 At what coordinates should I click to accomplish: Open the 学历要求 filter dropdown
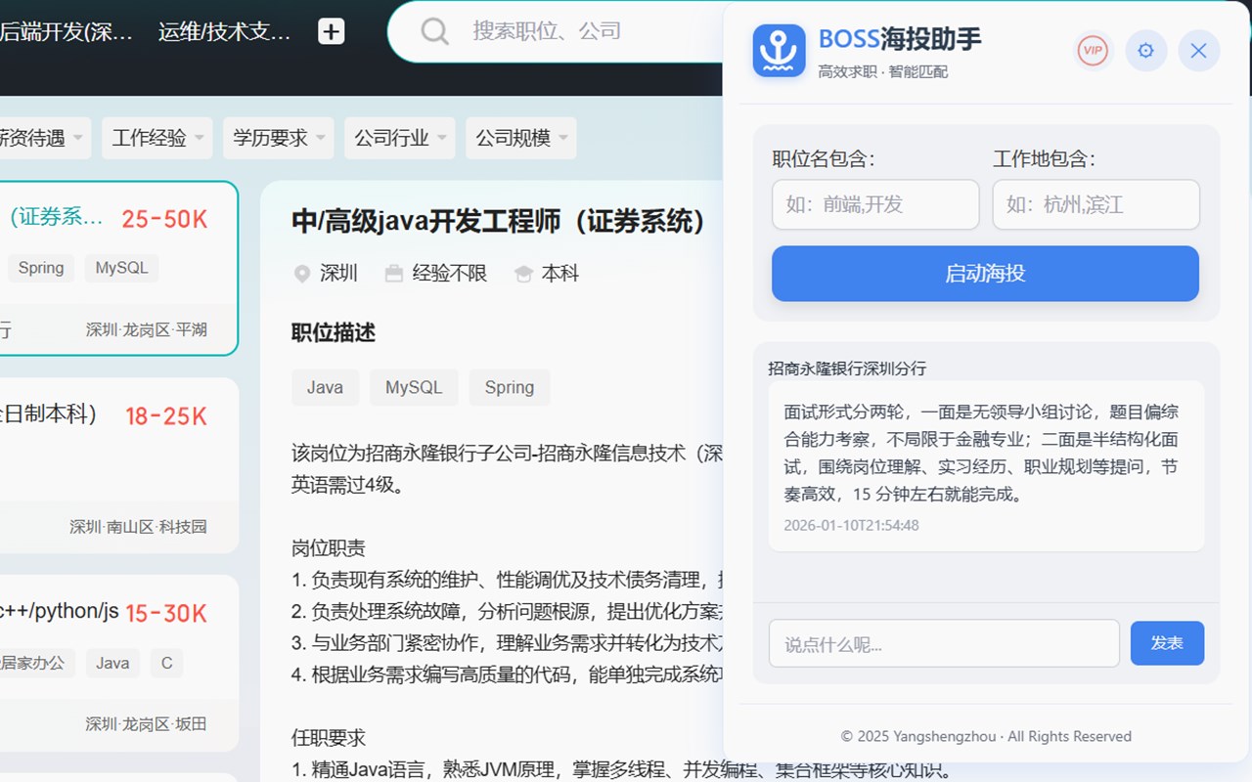[x=279, y=138]
